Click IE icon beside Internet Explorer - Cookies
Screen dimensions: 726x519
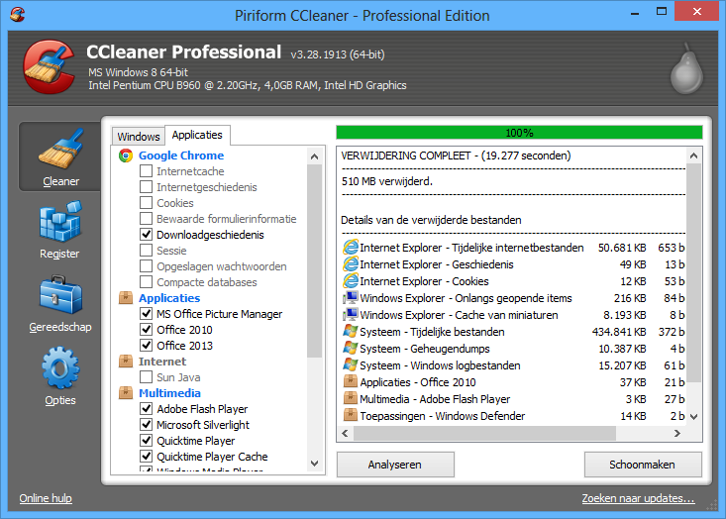coord(351,280)
